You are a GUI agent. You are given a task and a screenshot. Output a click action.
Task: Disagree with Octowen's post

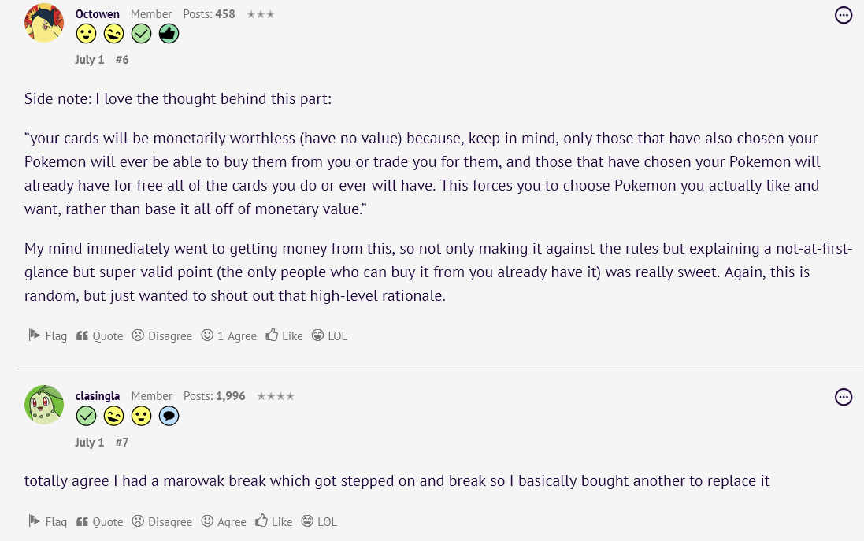tap(161, 335)
